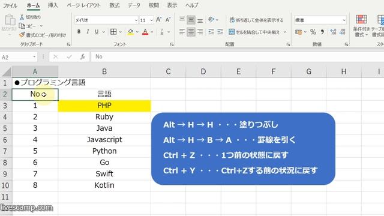Click the Cut (切り取り) scissors icon
The image size is (384, 216).
[22, 17]
